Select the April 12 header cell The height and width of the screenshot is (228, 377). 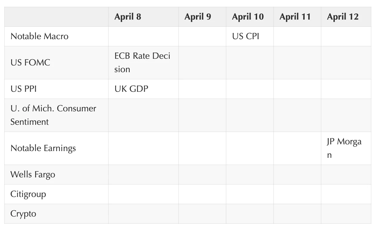tap(343, 17)
